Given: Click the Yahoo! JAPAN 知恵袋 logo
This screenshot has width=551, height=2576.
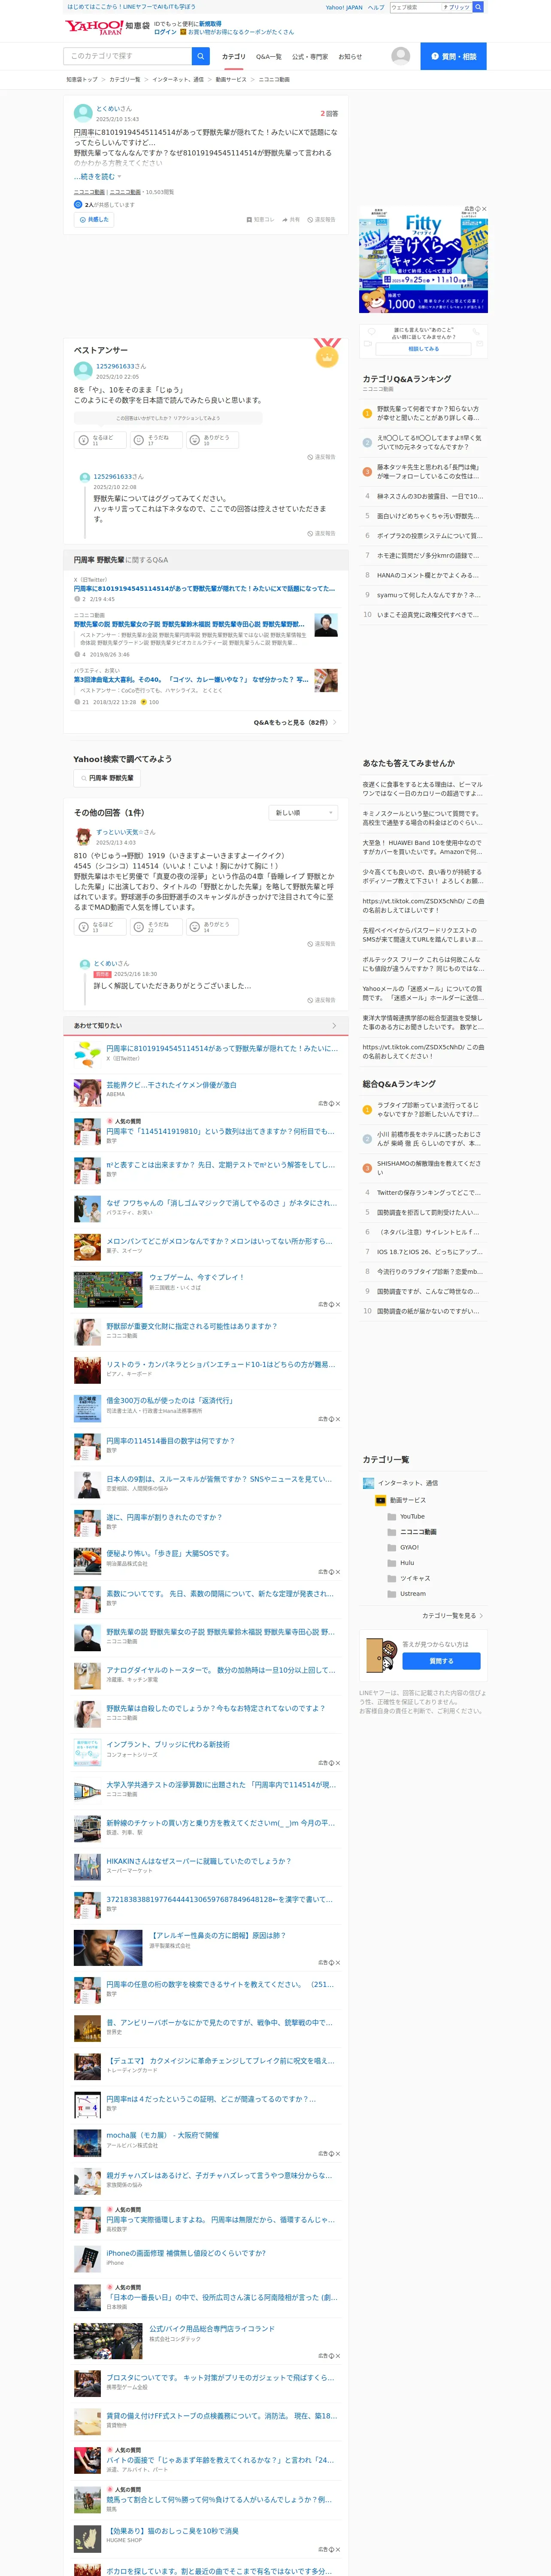Looking at the screenshot, I should (107, 26).
